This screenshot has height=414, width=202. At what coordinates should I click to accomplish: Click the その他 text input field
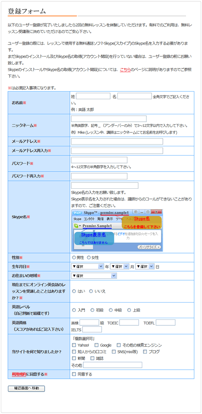point(113,365)
